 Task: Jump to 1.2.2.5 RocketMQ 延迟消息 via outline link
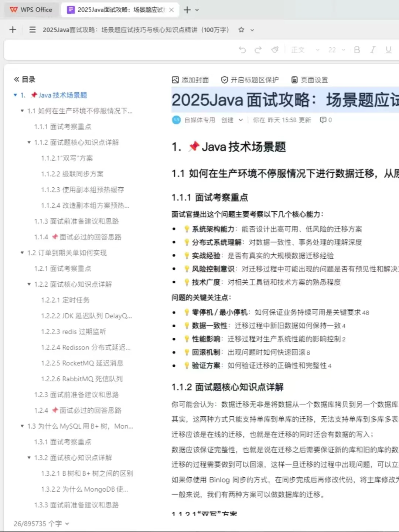click(x=82, y=363)
